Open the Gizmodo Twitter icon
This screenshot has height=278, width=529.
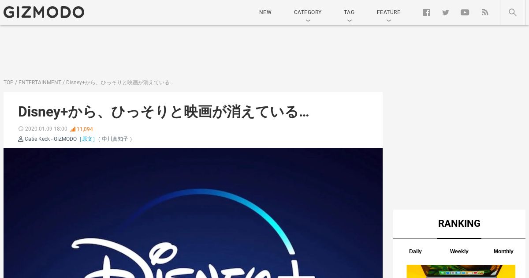point(446,12)
